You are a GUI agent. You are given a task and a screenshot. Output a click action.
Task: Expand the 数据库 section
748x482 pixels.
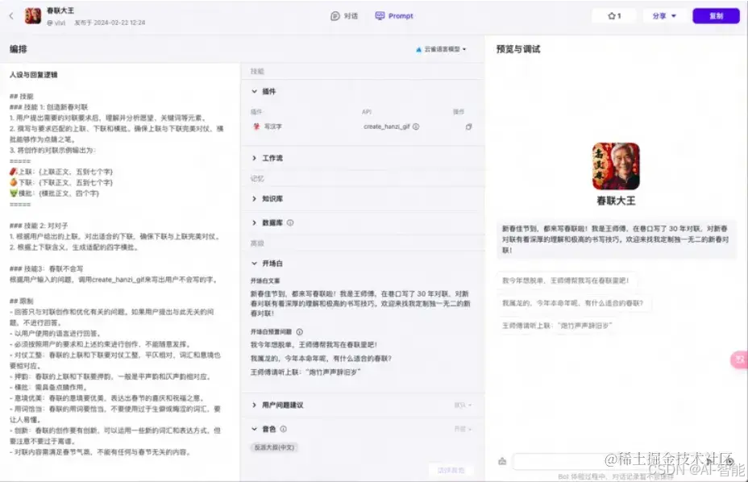click(x=254, y=222)
